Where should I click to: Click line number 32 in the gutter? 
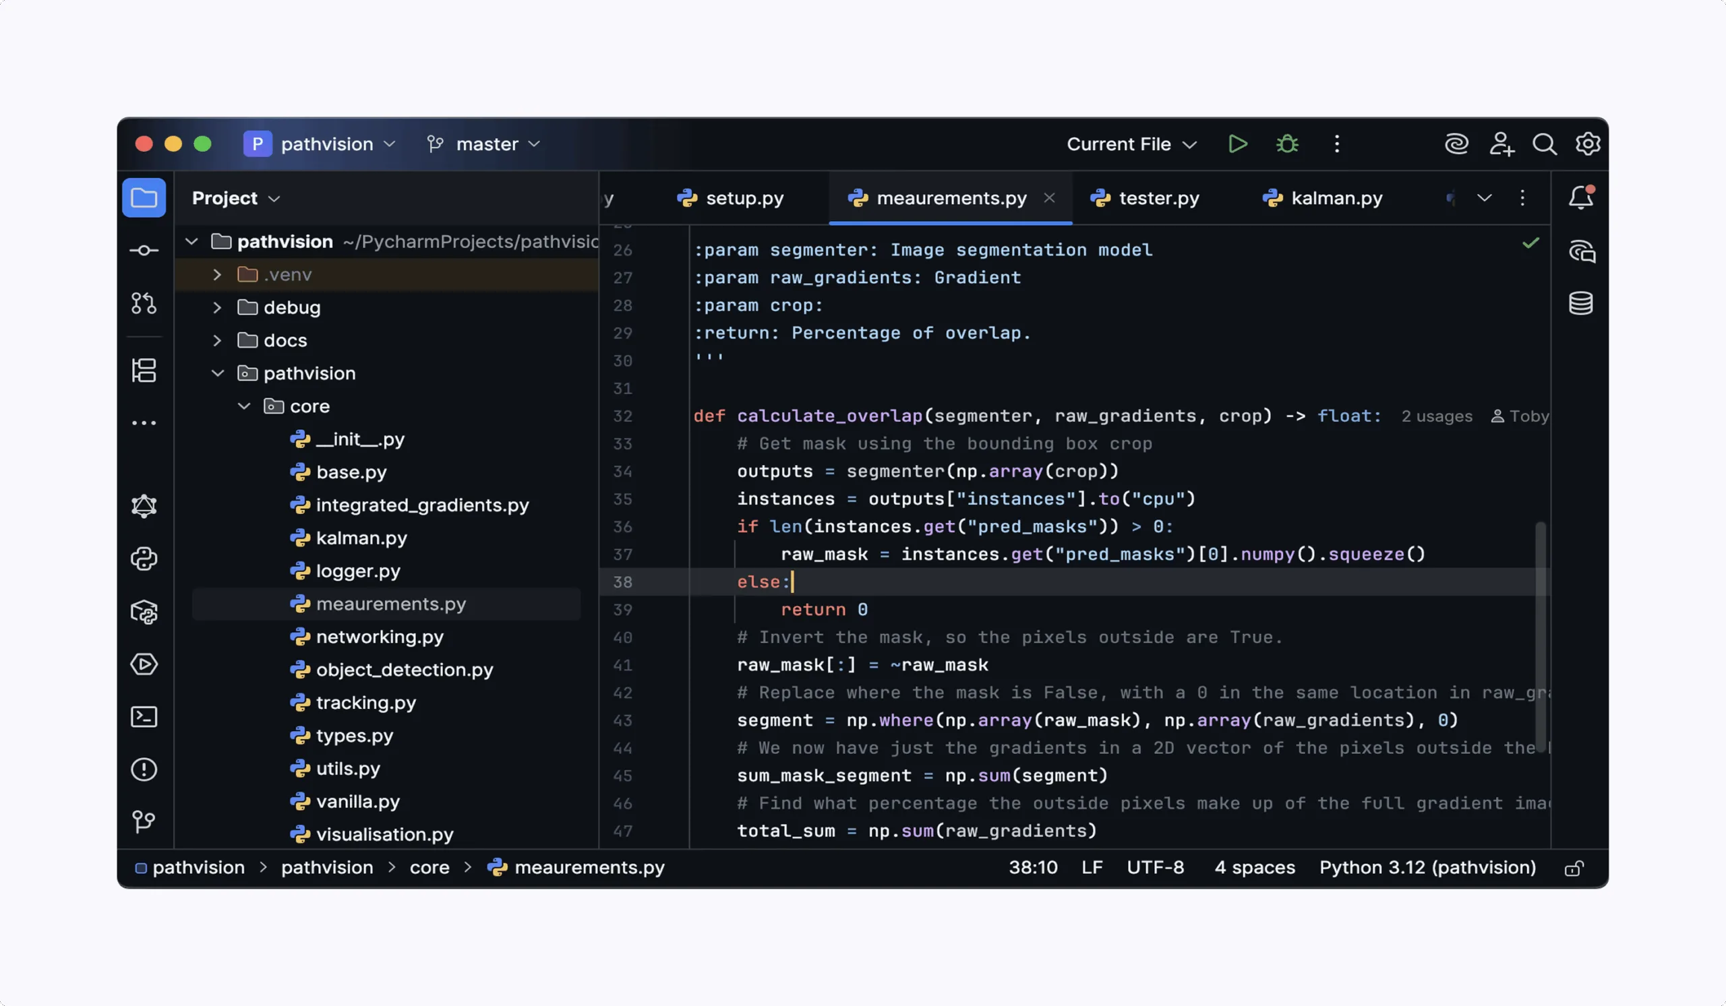622,416
